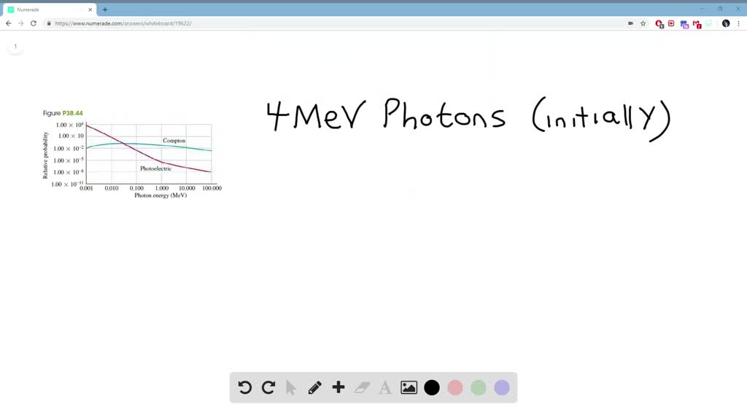Choose the red pen color
This screenshot has height=407, width=747.
(455, 387)
